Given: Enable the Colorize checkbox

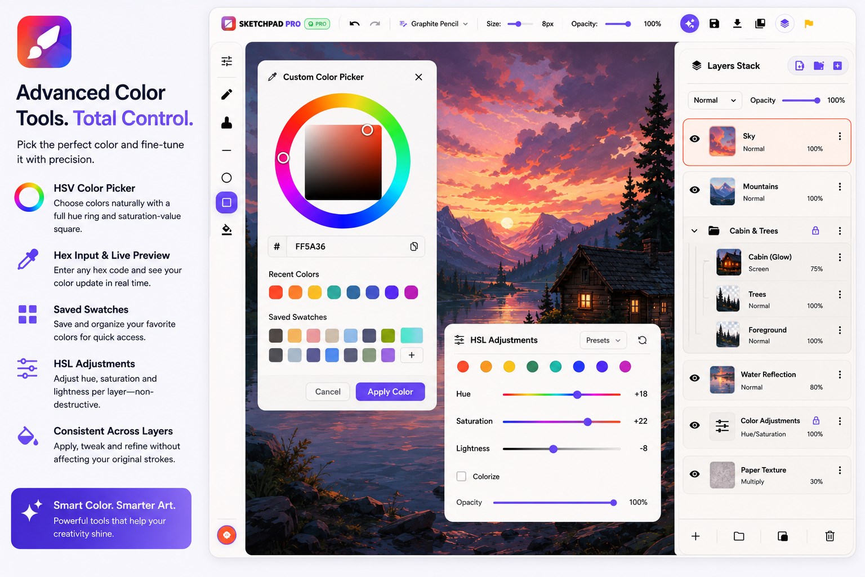Looking at the screenshot, I should [461, 476].
